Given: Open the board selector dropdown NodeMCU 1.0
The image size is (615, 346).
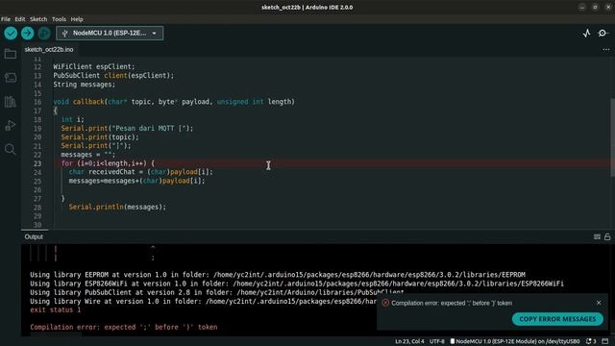Looking at the screenshot, I should click(x=110, y=33).
